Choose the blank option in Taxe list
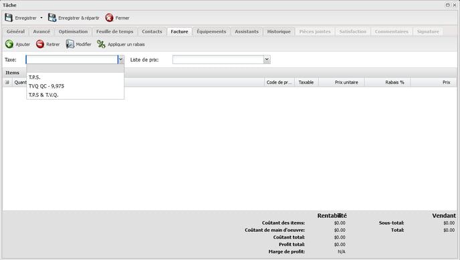 76,69
